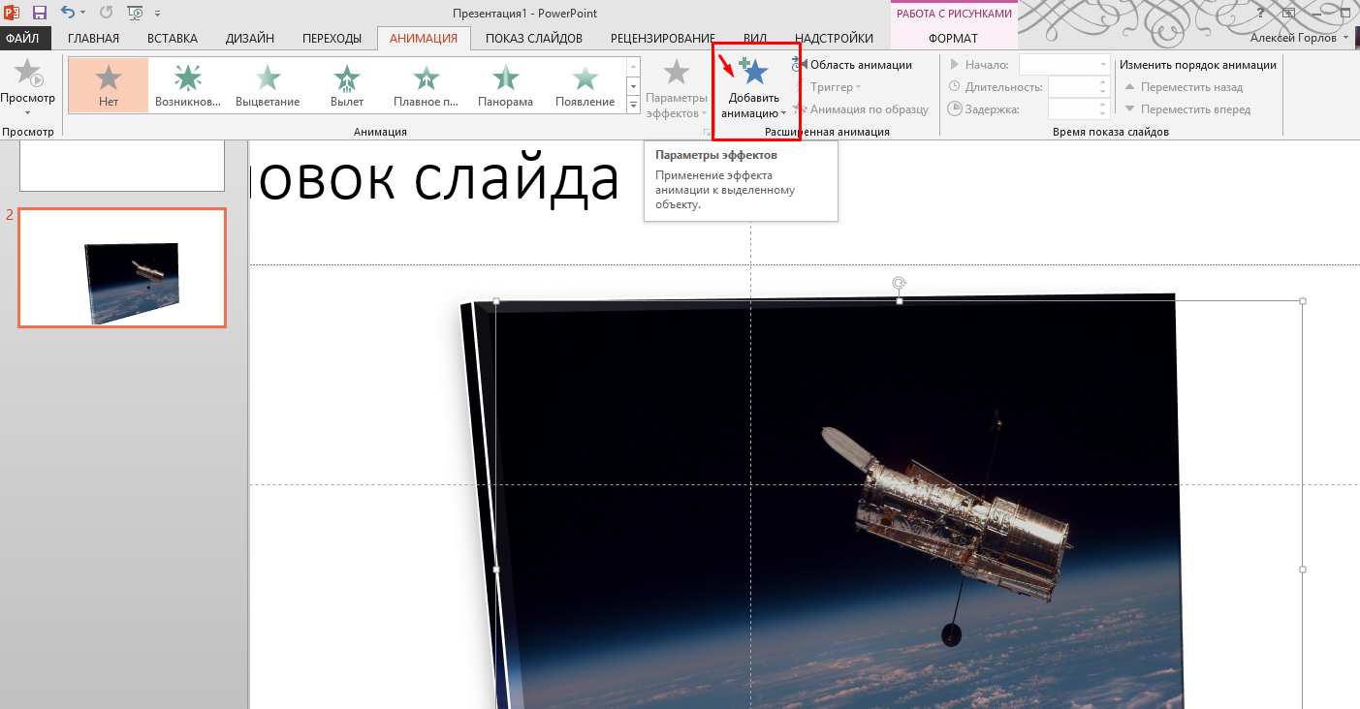This screenshot has width=1360, height=709.
Task: Open the user account menu Алексей Горлов
Action: coord(1298,38)
